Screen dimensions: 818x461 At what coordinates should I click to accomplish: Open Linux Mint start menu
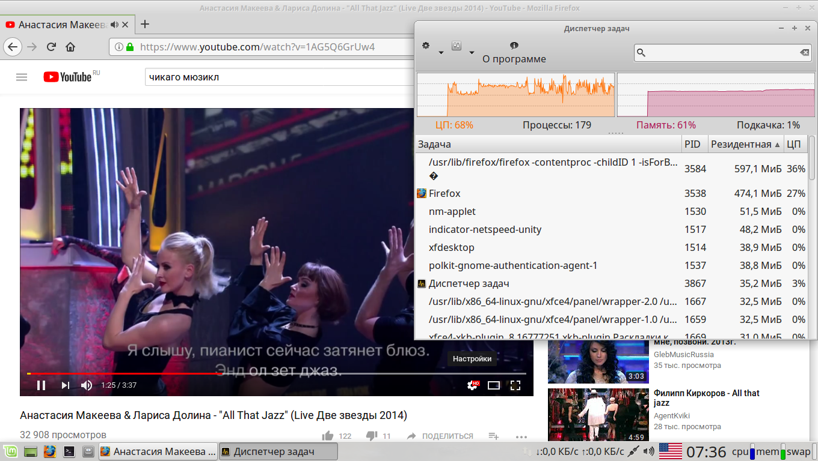pos(10,451)
